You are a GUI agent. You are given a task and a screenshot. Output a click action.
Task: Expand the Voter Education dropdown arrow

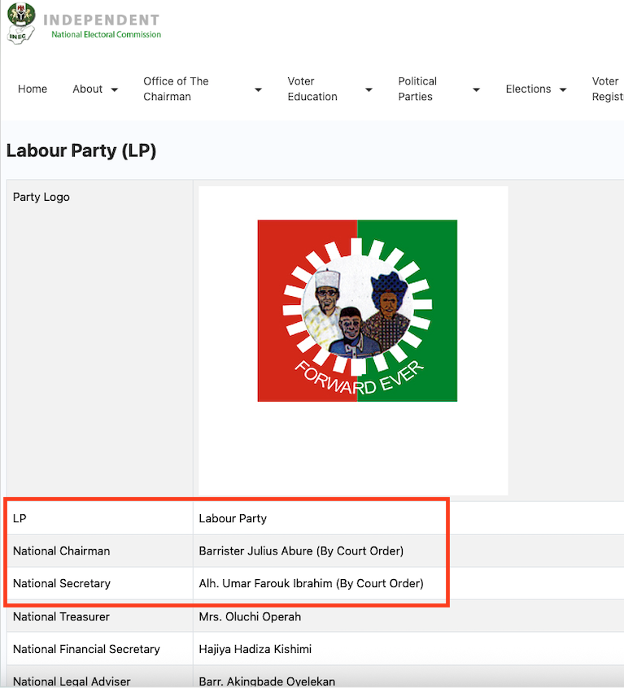click(369, 90)
